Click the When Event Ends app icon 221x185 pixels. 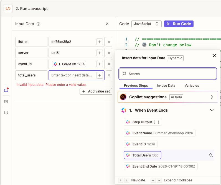[x=124, y=110]
